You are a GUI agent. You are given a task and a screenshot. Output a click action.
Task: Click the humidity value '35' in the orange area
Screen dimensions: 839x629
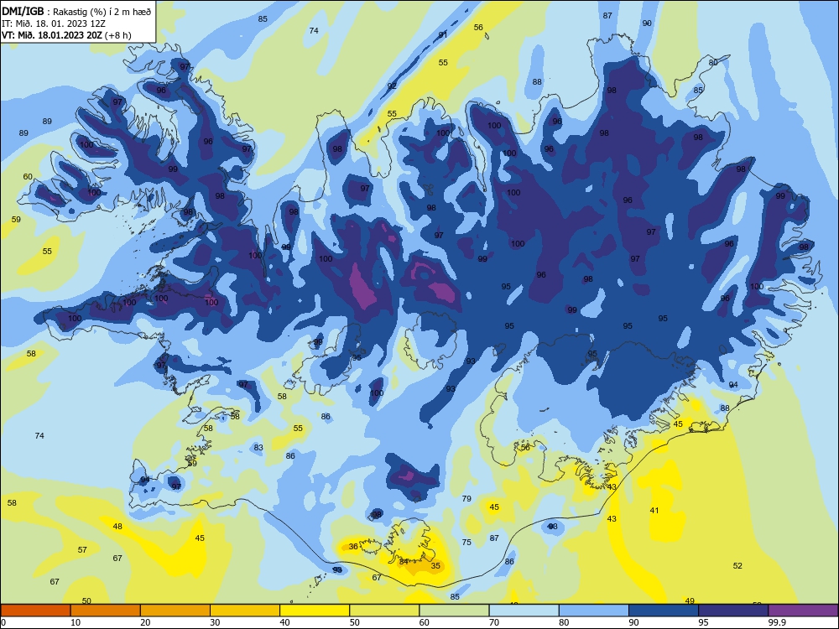click(435, 565)
